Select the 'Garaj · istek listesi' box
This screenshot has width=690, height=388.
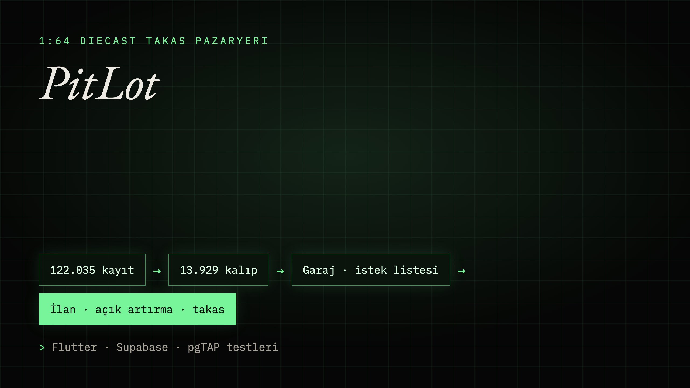(371, 270)
